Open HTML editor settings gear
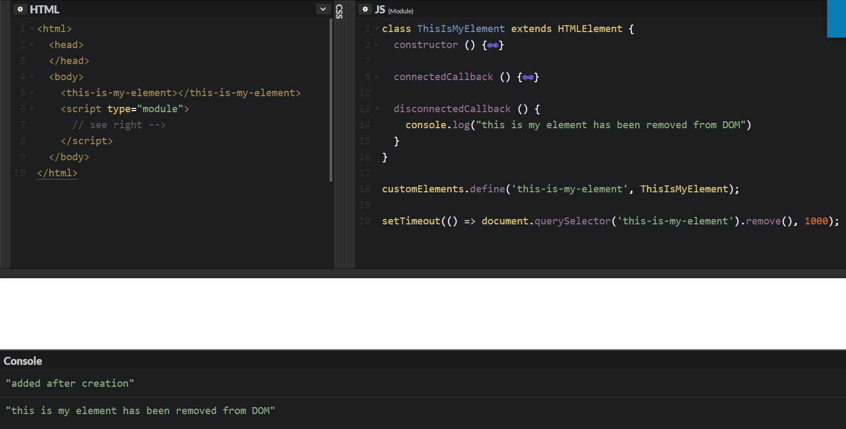Screen dimensions: 846x429 (20, 9)
